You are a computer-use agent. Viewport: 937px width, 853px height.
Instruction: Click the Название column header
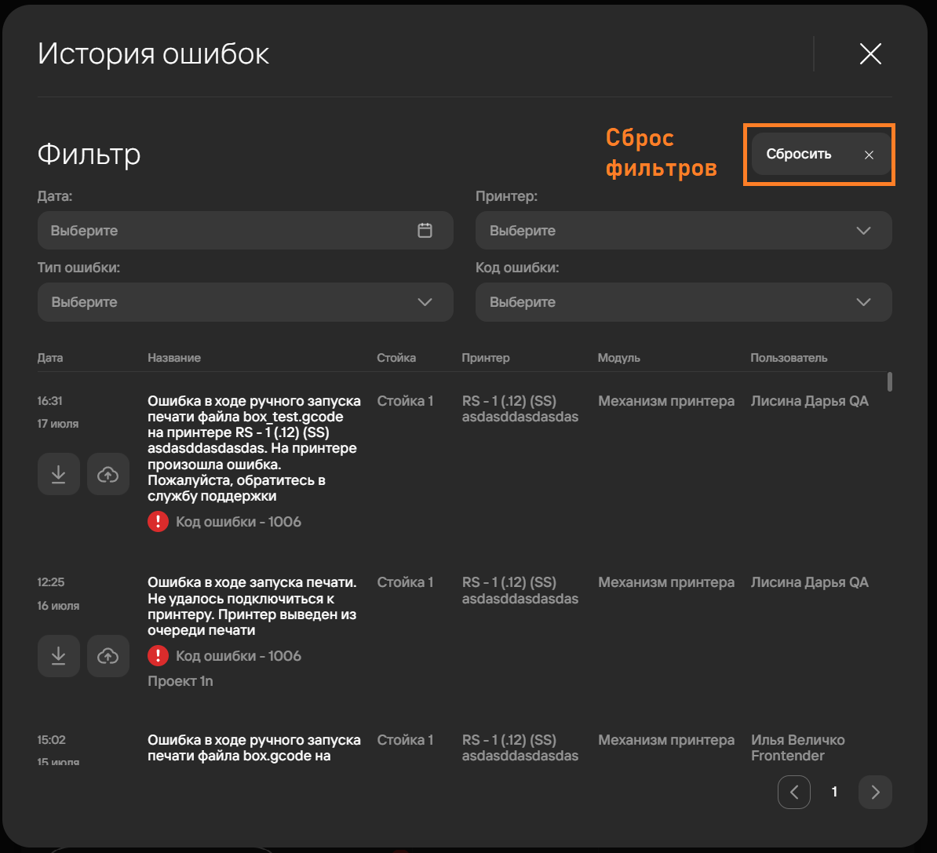174,358
